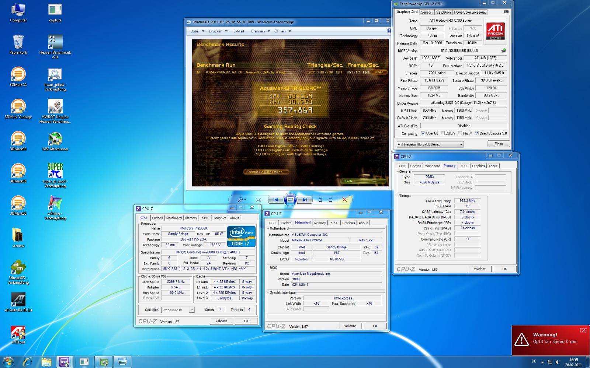Delete image with red X icon
590x368 pixels.
[x=344, y=200]
